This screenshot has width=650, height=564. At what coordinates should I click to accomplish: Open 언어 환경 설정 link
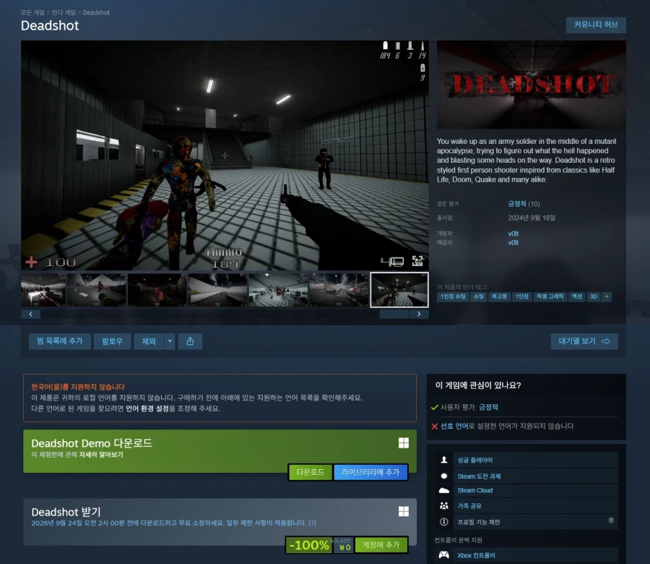(147, 409)
